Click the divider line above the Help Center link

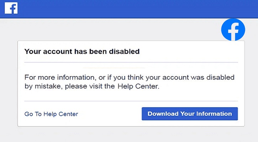tap(131, 102)
